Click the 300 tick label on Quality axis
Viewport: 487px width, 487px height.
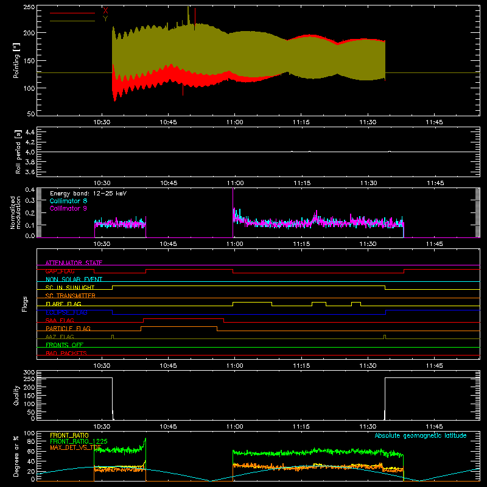point(29,373)
